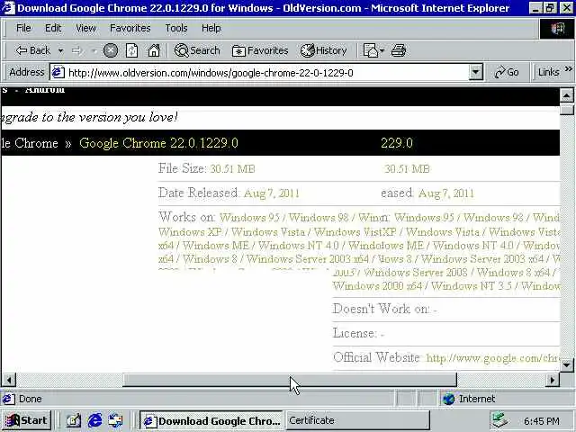Go to Home page icon
The height and width of the screenshot is (432, 576).
pos(154,50)
